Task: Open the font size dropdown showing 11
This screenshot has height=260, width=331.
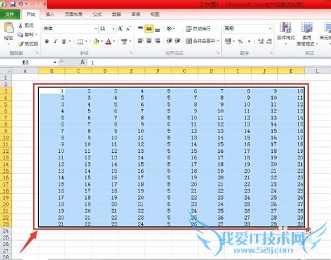Action: pos(113,28)
